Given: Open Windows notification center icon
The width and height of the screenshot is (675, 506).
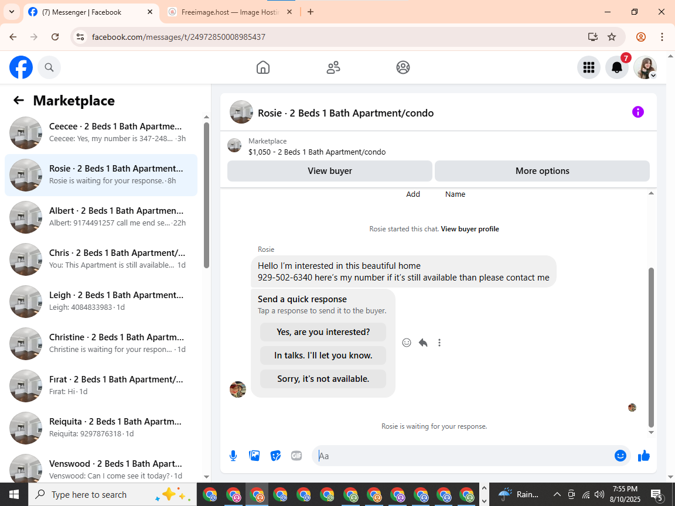Looking at the screenshot, I should (x=656, y=494).
